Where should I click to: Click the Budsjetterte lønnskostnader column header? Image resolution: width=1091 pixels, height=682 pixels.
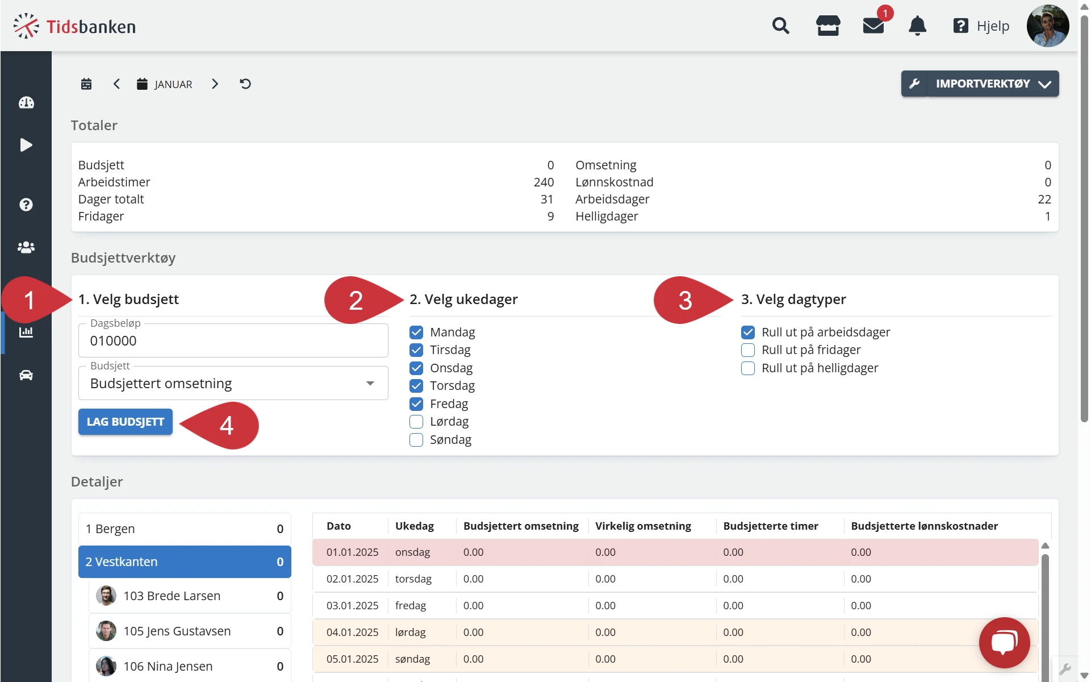[x=924, y=526]
